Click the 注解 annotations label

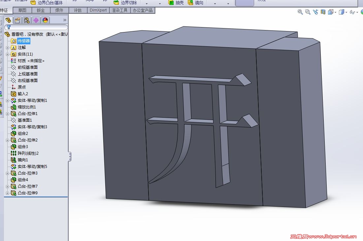click(x=22, y=48)
